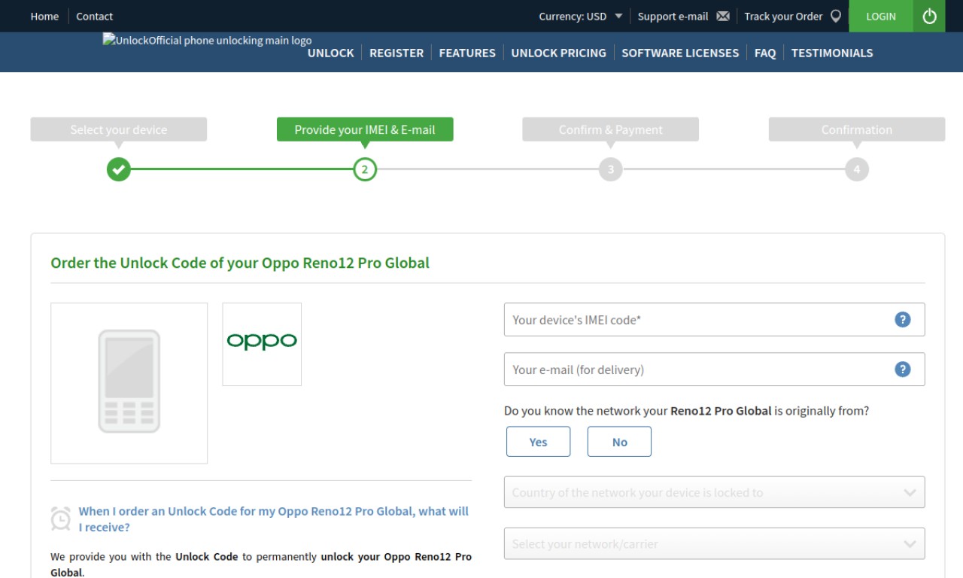Open the FAQ menu item
The image size is (963, 578).
click(x=765, y=53)
